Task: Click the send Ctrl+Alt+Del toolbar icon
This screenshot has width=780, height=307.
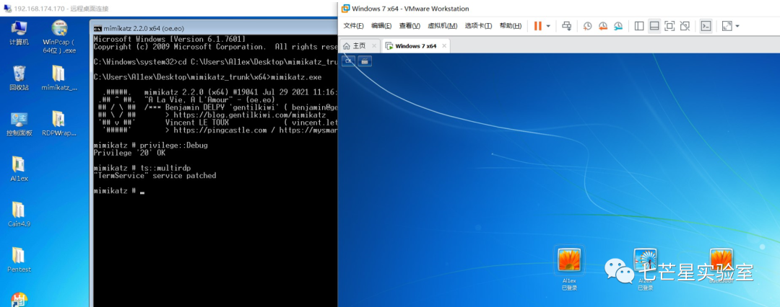Action: point(567,26)
